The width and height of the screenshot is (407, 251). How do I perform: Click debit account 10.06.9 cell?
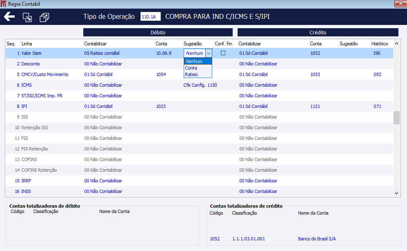[x=164, y=53]
